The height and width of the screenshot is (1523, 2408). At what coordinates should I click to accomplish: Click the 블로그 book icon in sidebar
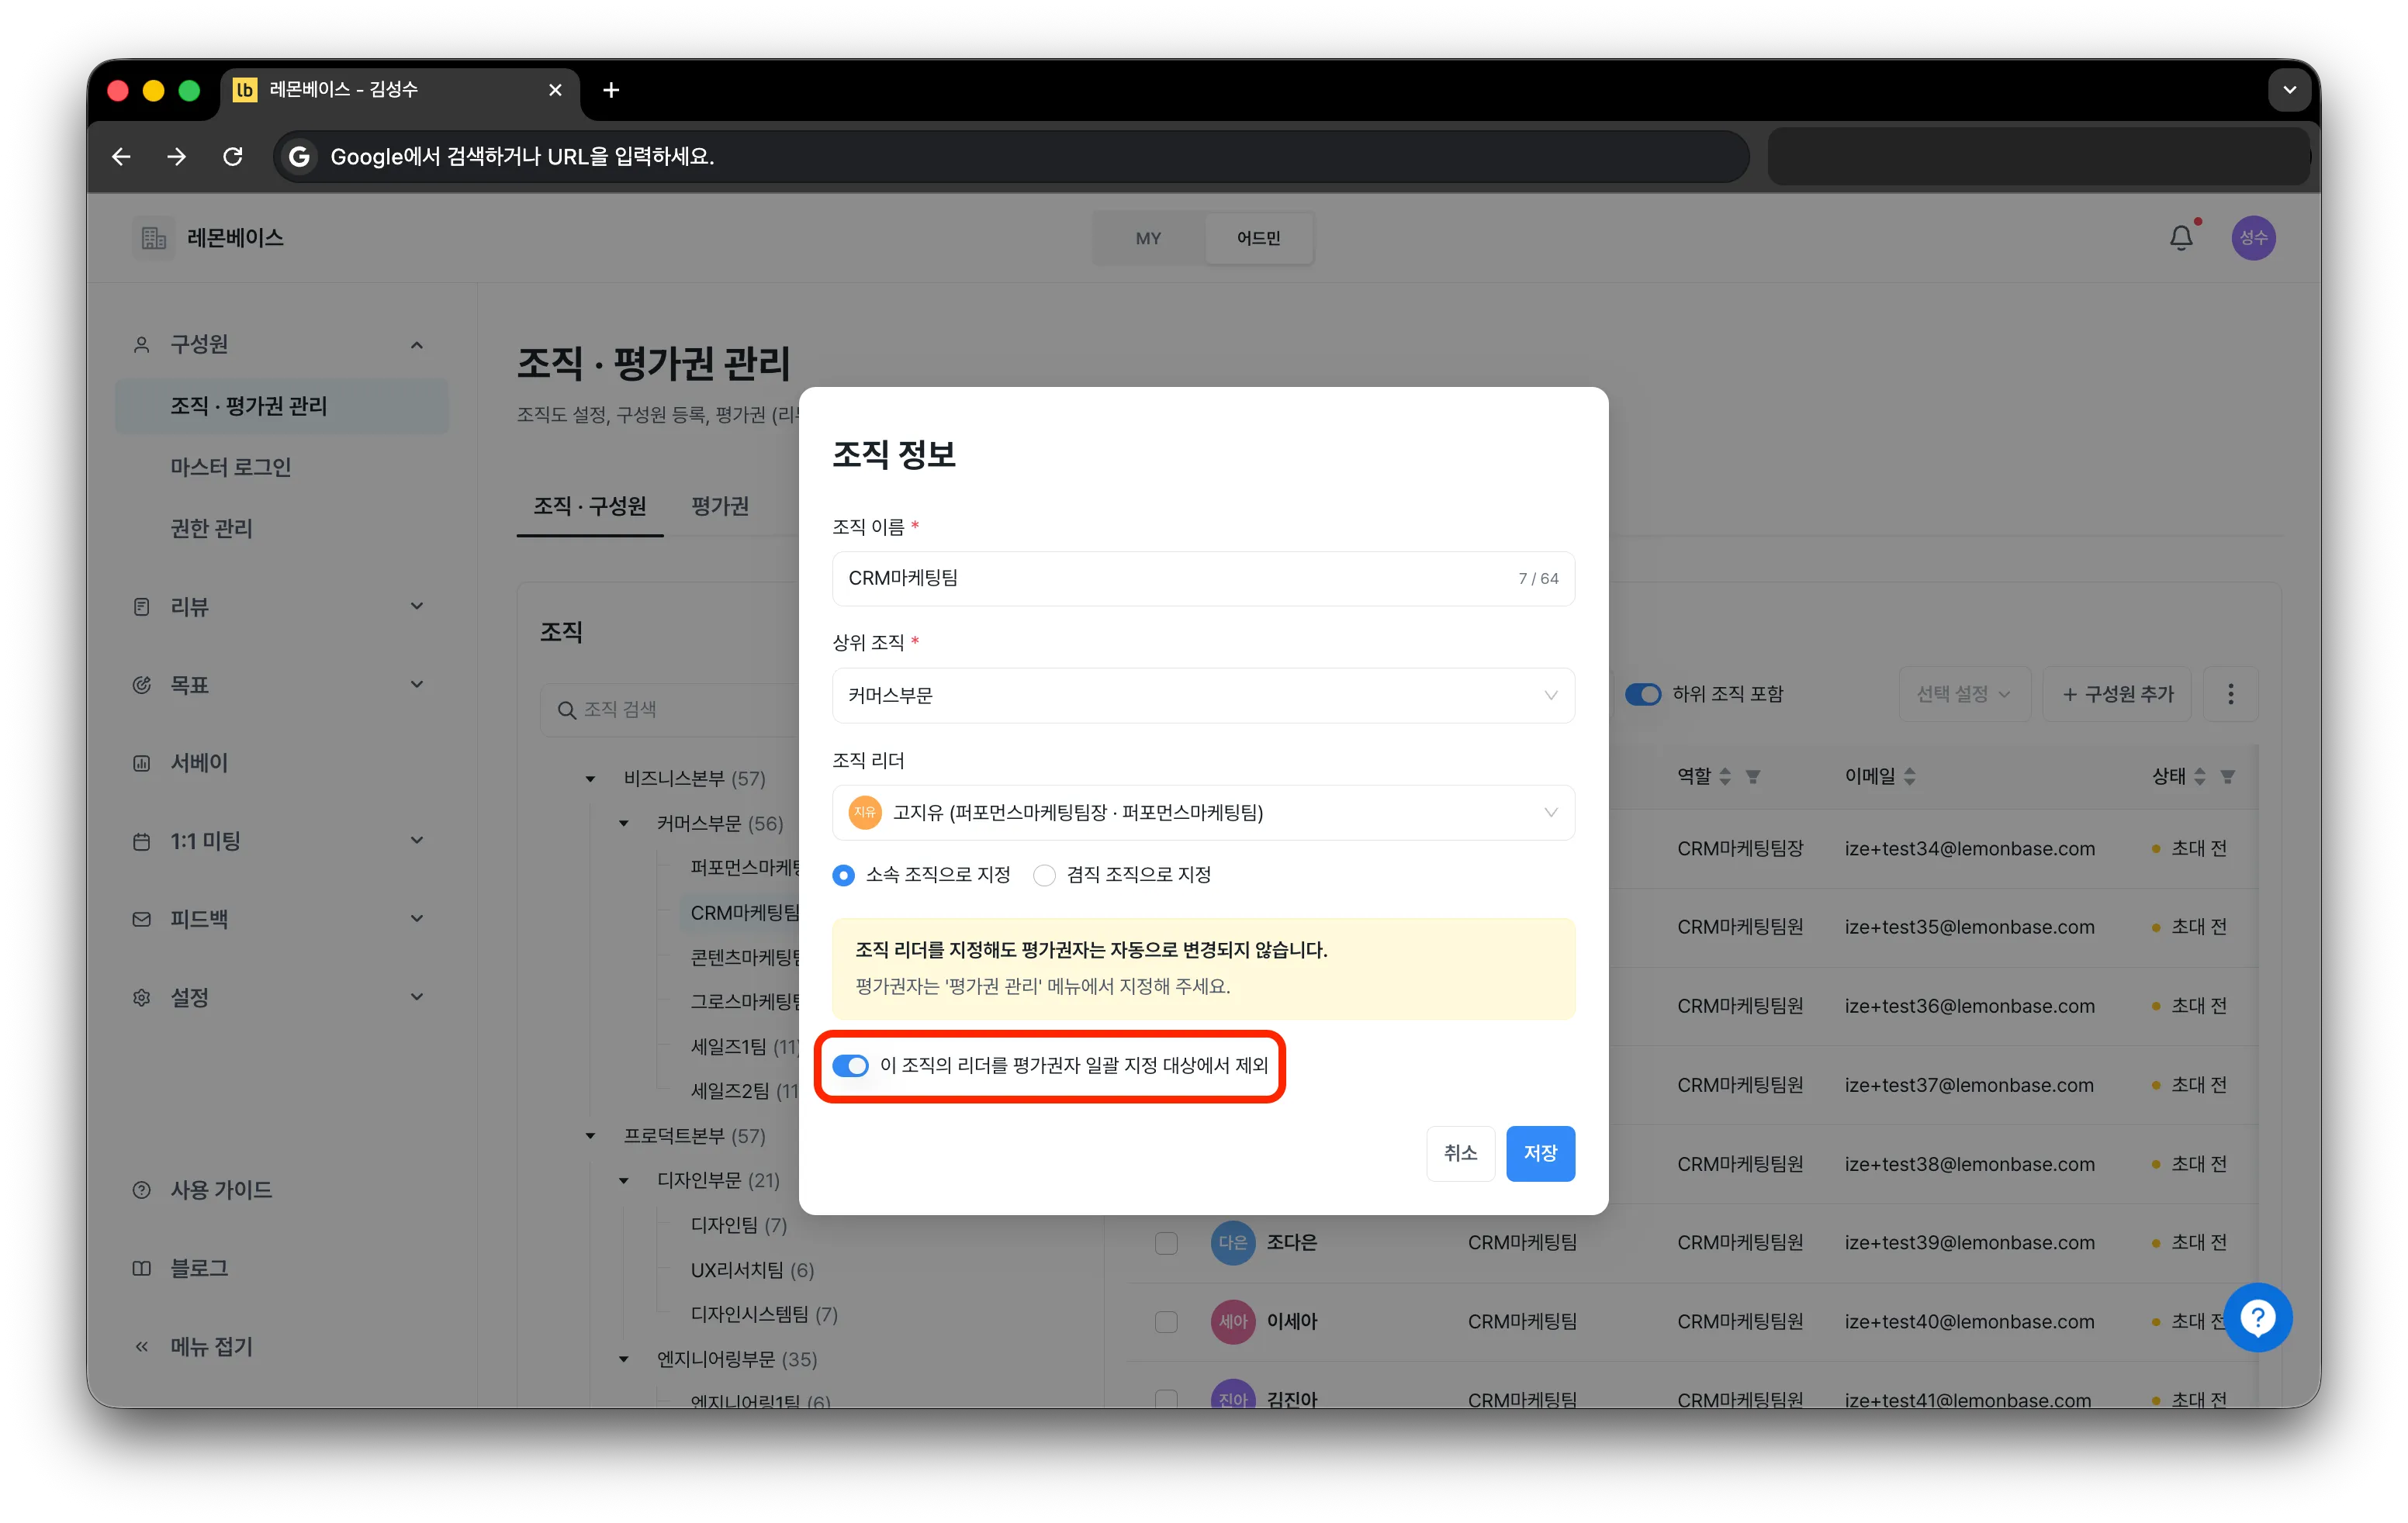tap(142, 1268)
